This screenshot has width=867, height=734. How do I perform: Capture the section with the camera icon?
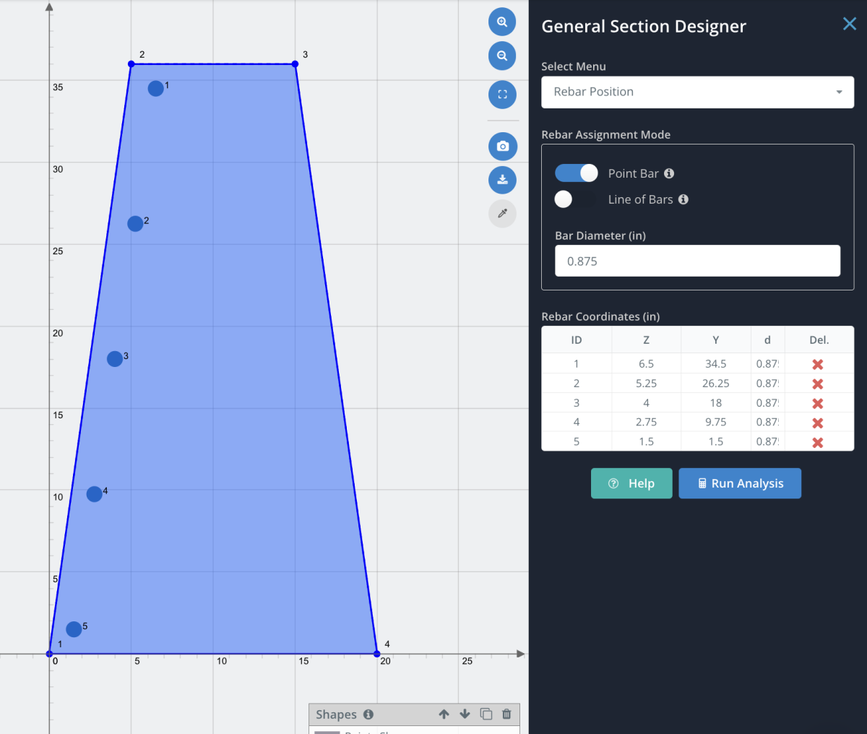(502, 146)
